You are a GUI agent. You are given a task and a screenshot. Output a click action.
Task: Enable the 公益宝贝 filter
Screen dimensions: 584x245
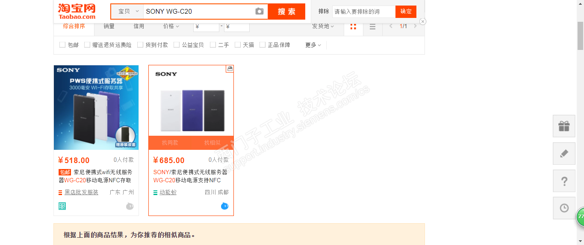coord(177,45)
